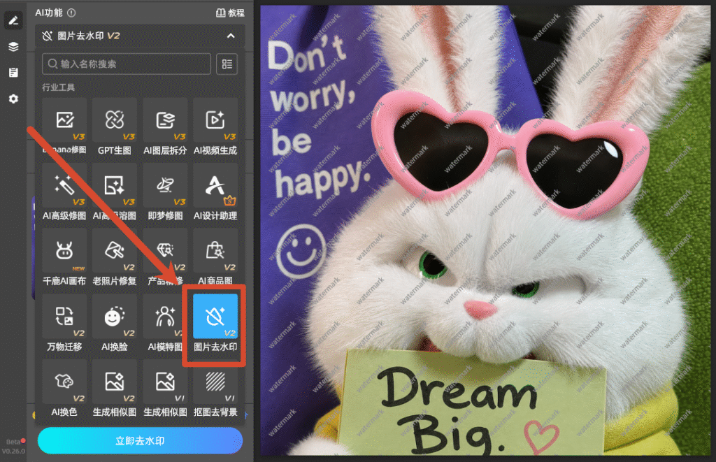716x462 pixels.
Task: Click the 立即去水印 button
Action: click(140, 440)
